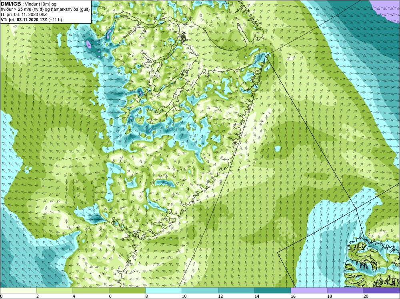Select the 4–6 m/s green legend swatch
The image size is (400, 299).
coord(91,291)
